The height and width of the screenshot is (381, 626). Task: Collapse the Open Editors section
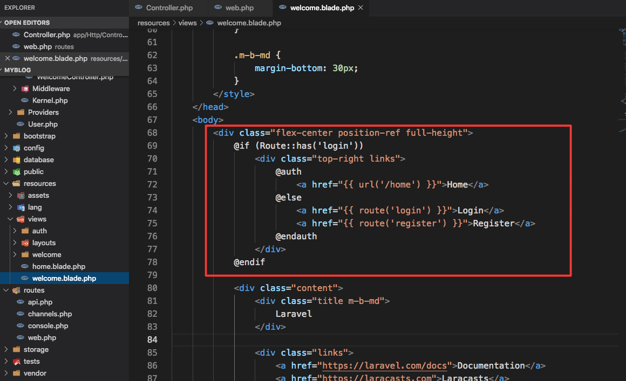click(x=27, y=23)
